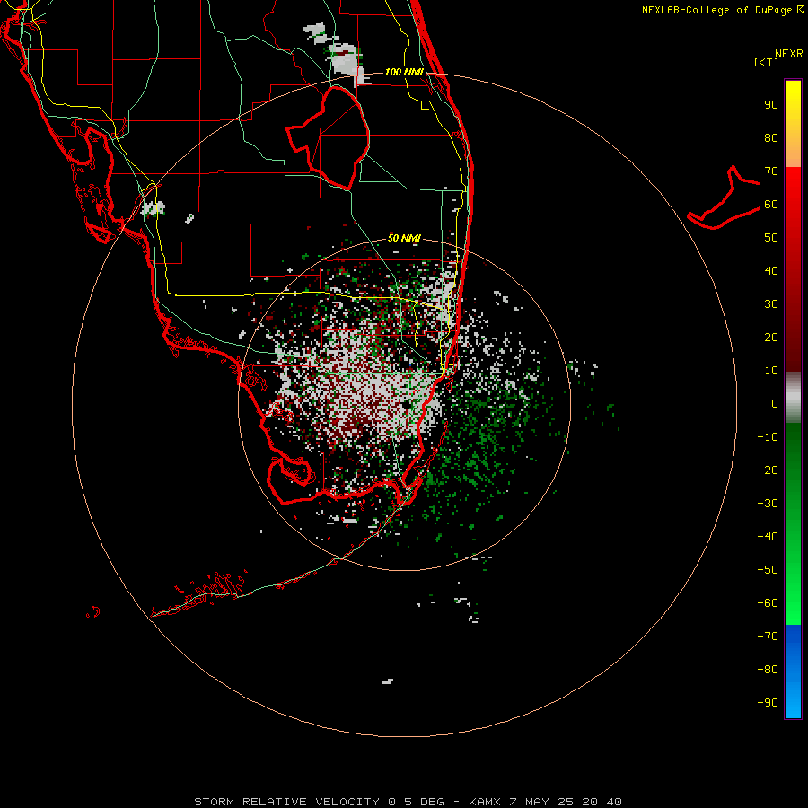Click the bright green segment of color bar
This screenshot has width=808, height=808.
tap(793, 583)
